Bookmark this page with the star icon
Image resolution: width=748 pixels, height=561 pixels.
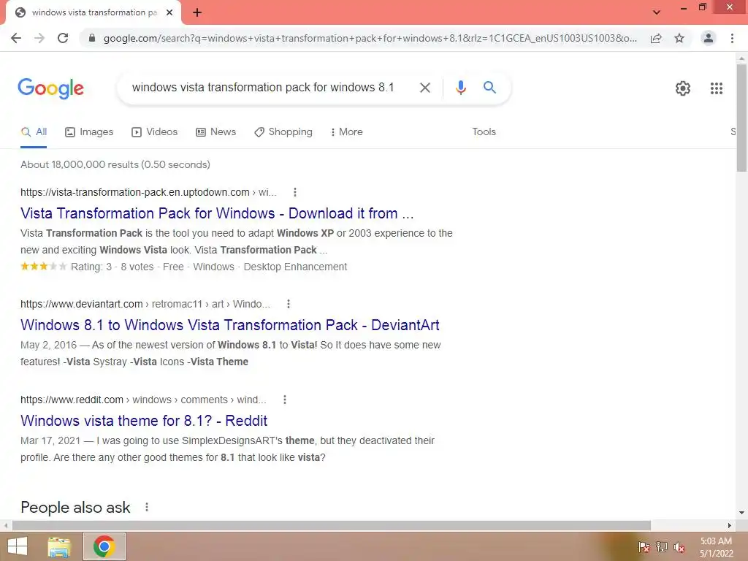coord(679,38)
